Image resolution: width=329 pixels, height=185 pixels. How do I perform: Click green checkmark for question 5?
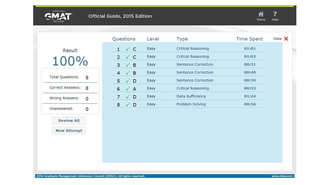[128, 81]
